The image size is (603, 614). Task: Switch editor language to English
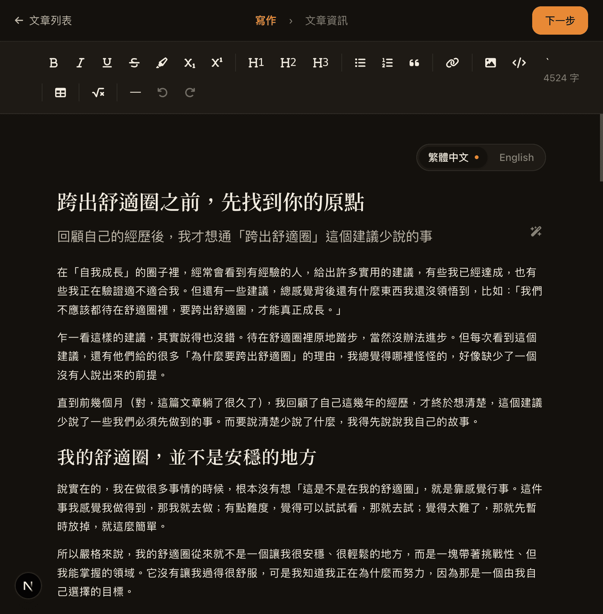coord(517,158)
